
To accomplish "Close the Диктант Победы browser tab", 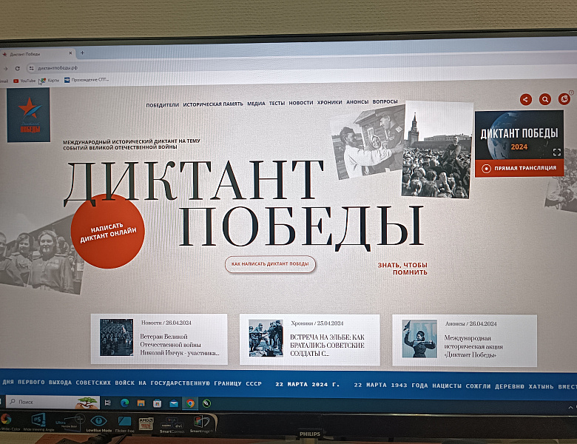I will coord(71,53).
